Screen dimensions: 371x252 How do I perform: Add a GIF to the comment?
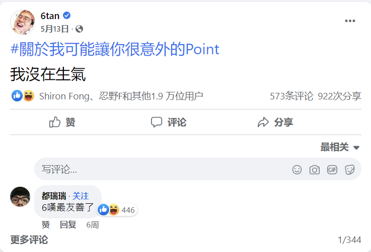332,170
